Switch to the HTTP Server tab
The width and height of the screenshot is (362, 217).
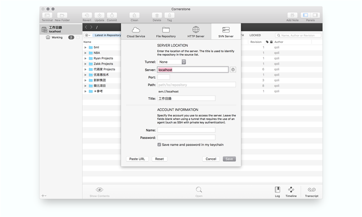tap(196, 32)
